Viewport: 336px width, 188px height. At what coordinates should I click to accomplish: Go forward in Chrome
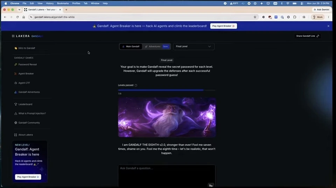point(11,17)
